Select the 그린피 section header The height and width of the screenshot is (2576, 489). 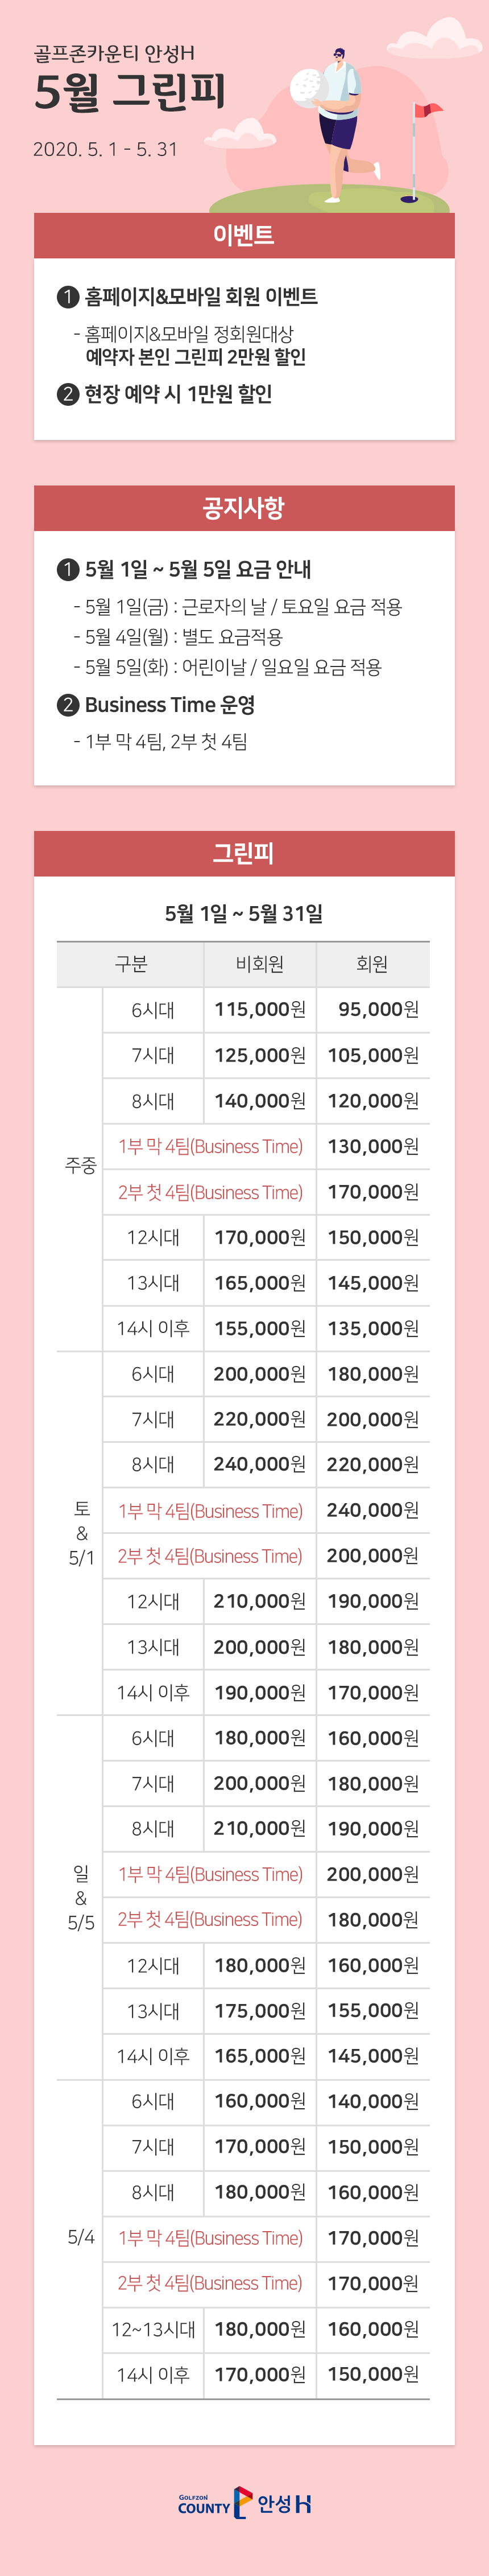(244, 853)
